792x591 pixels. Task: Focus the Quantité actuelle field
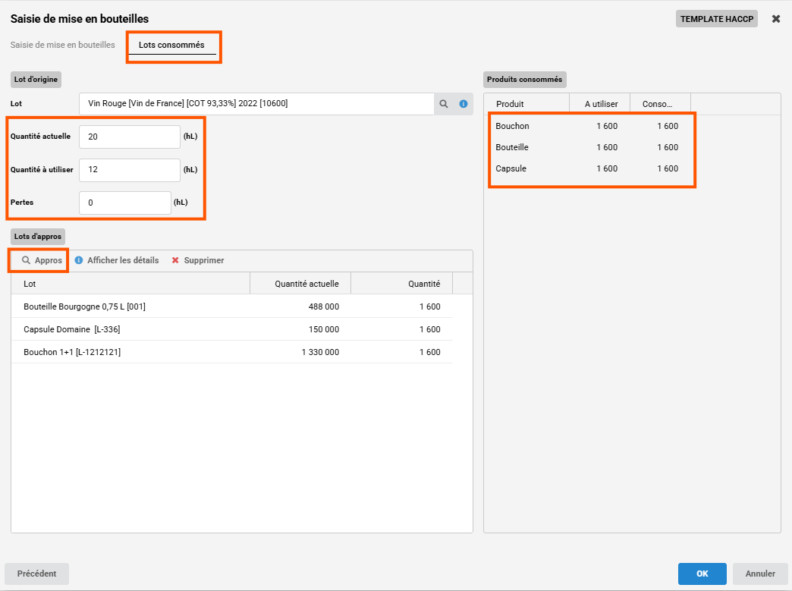click(129, 137)
